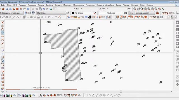Screen dimensions: 179x100
Task: Click the zoom out magnifier with minus
Action: click(156, 9)
